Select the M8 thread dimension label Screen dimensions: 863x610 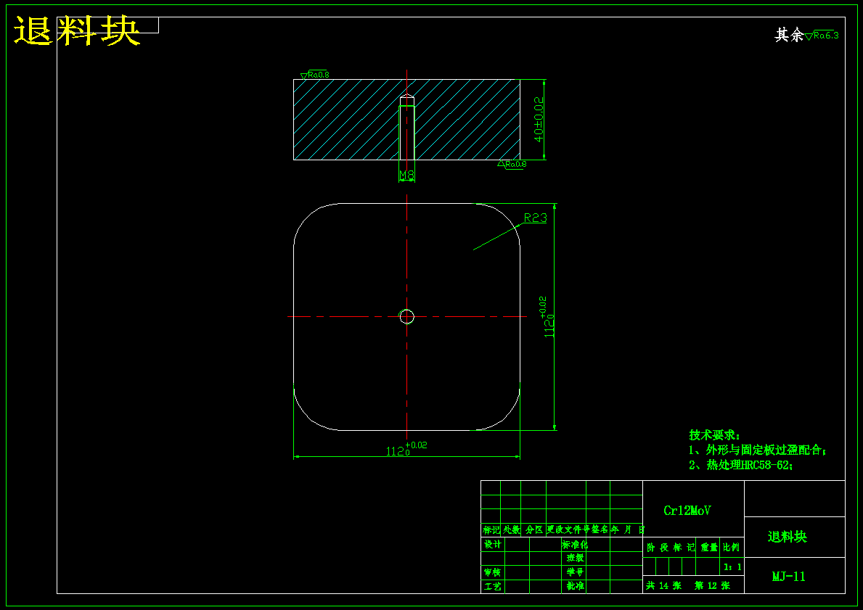[x=406, y=175]
